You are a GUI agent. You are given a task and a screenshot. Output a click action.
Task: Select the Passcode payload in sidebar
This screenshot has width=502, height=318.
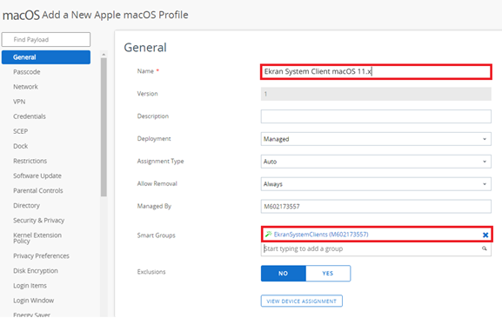27,72
